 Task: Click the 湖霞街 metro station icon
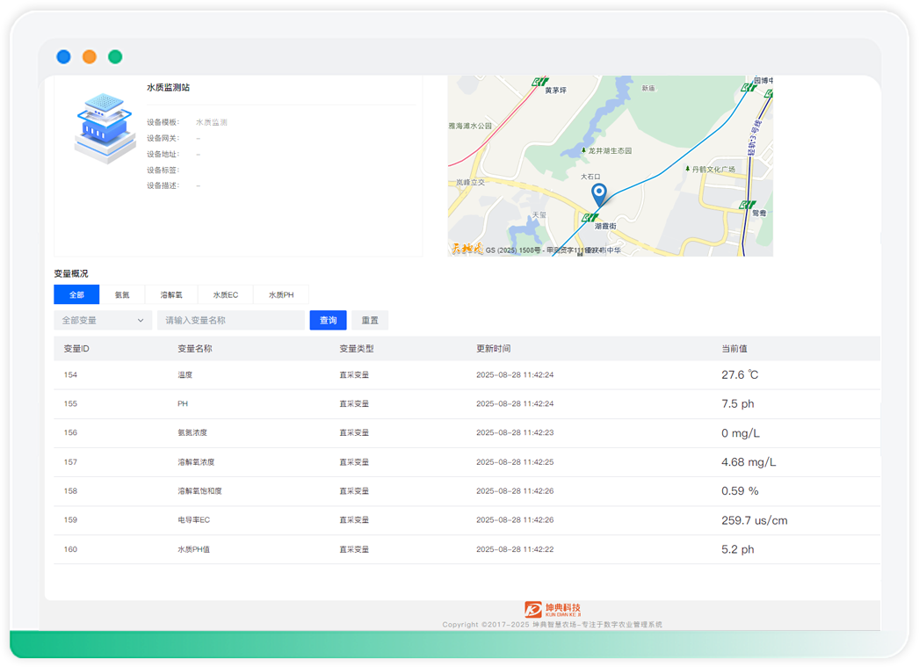coord(592,216)
